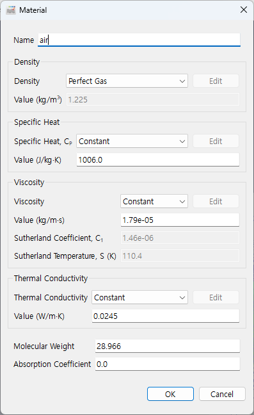Click the Sutherland Coefficient C1 field

pos(180,238)
